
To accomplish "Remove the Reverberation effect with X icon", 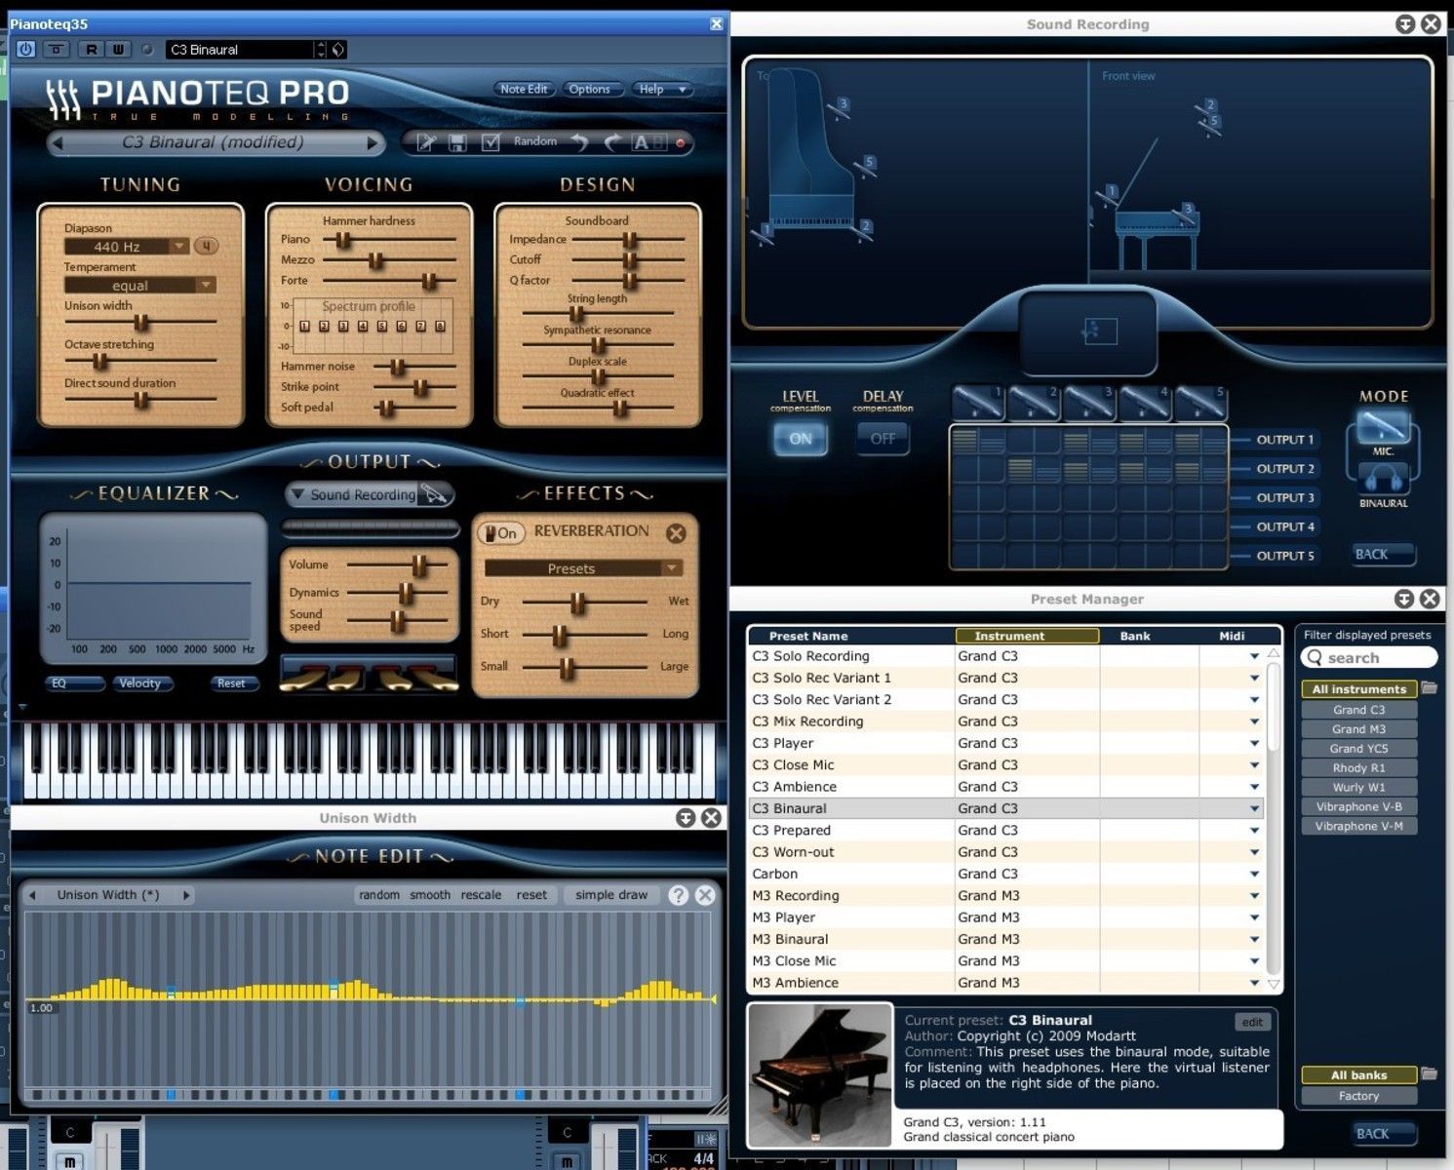I will pos(676,533).
